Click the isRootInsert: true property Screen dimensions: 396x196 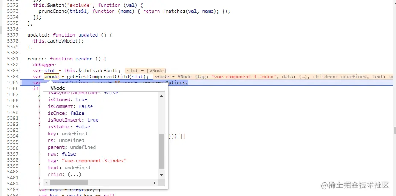tap(73, 120)
